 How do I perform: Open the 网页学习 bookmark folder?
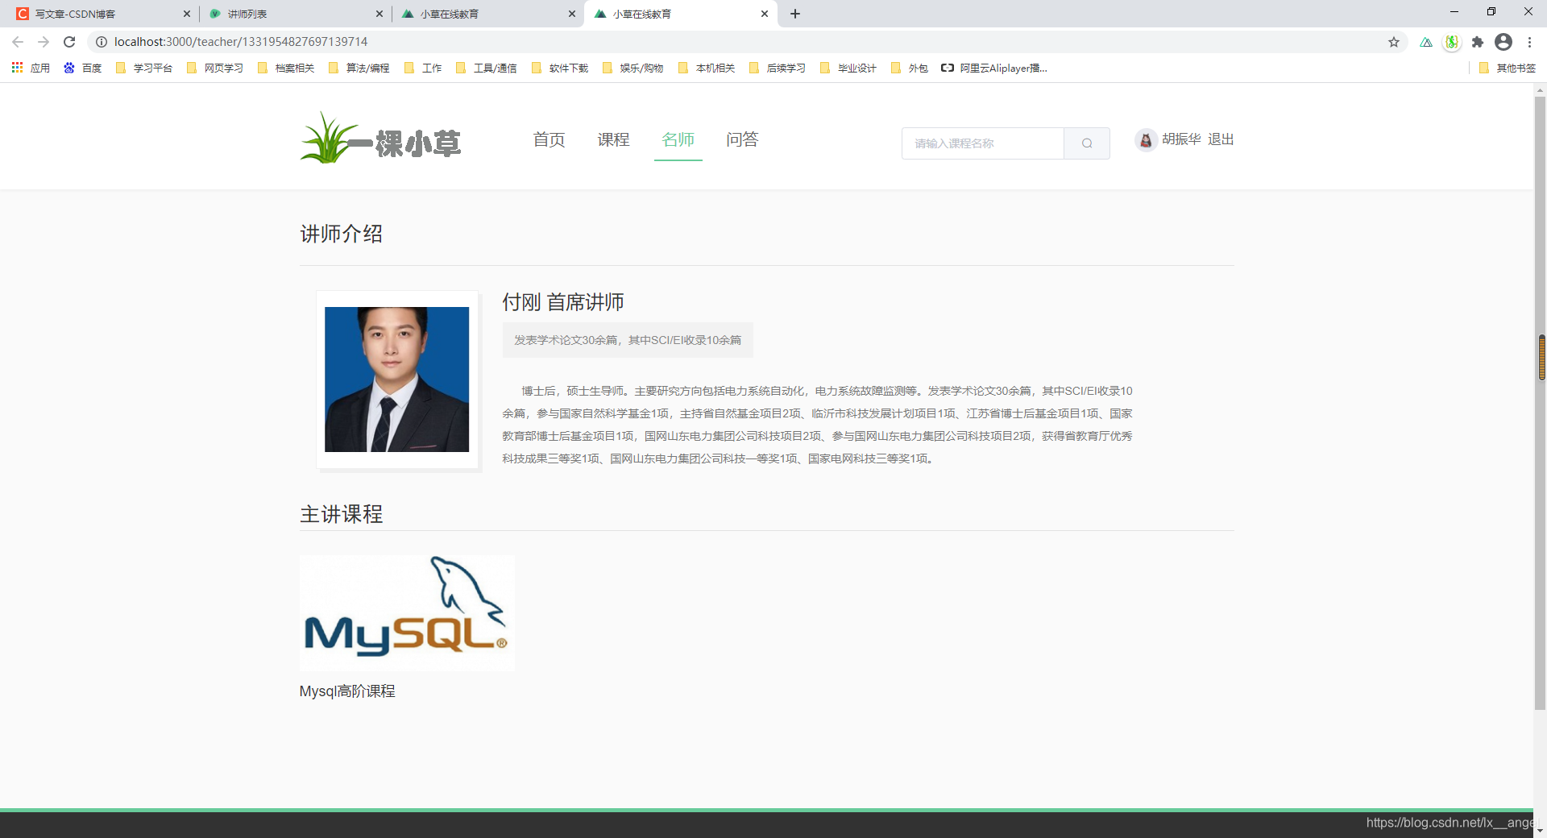pyautogui.click(x=215, y=68)
